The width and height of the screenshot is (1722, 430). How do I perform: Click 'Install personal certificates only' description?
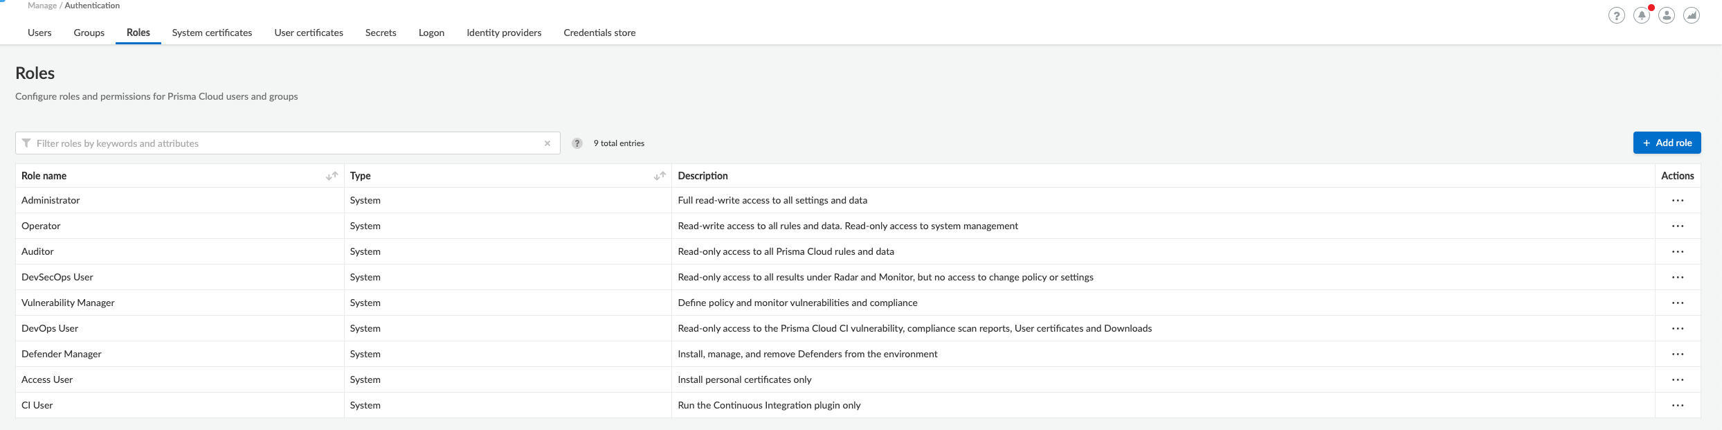tap(745, 379)
